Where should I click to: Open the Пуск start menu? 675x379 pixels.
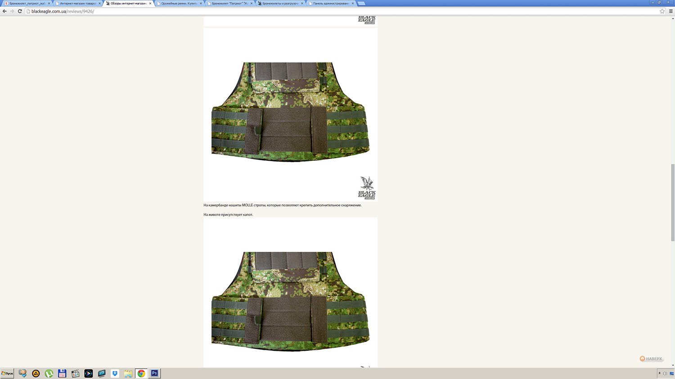[x=7, y=374]
